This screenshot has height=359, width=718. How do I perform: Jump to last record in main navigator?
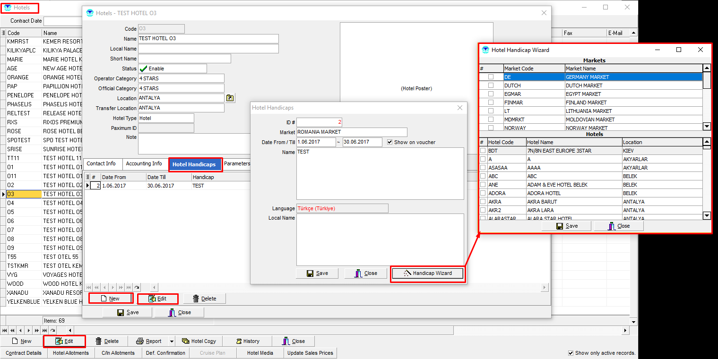[x=44, y=331]
